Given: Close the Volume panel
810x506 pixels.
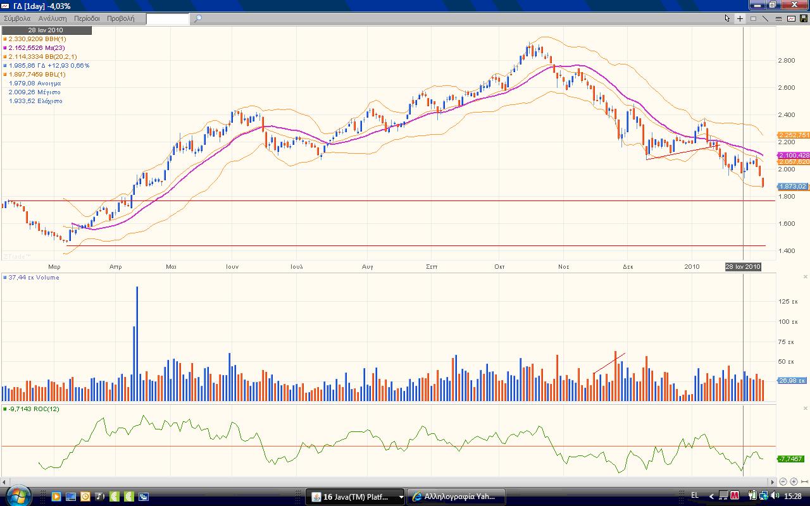Looking at the screenshot, I should click(806, 277).
